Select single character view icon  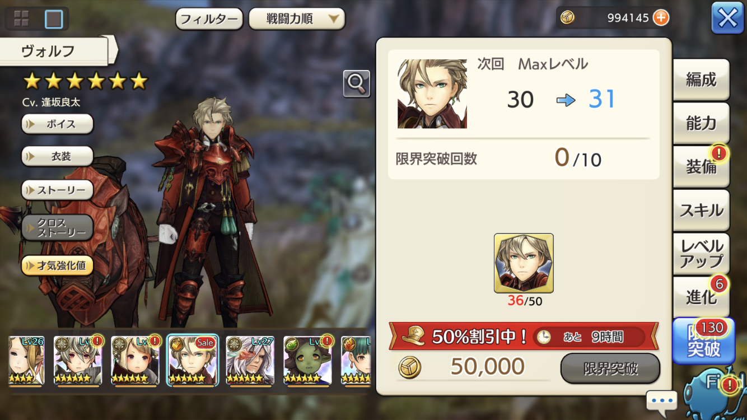[54, 19]
